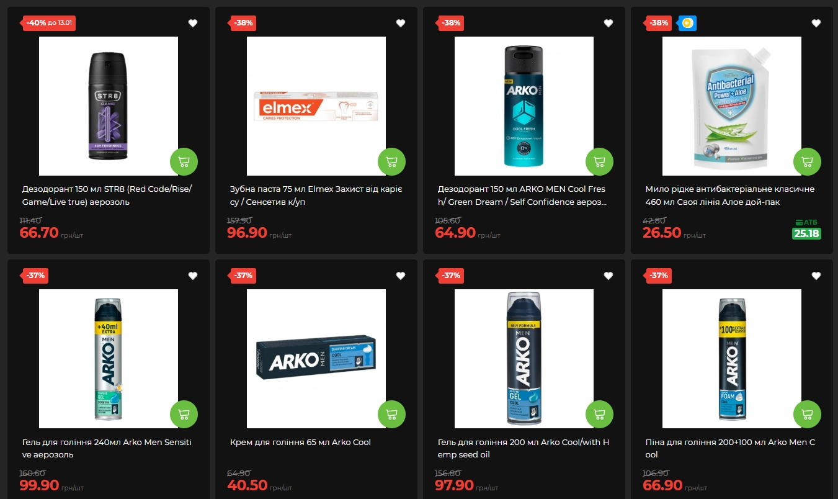View the Arko shaving cream box image
This screenshot has width=838, height=499.
click(316, 359)
